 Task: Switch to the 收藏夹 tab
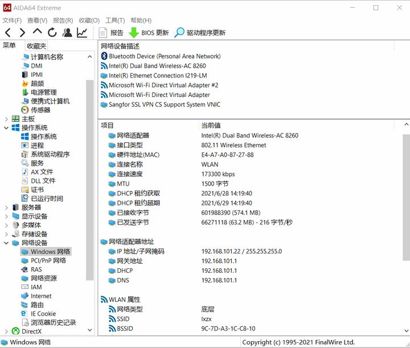(36, 46)
